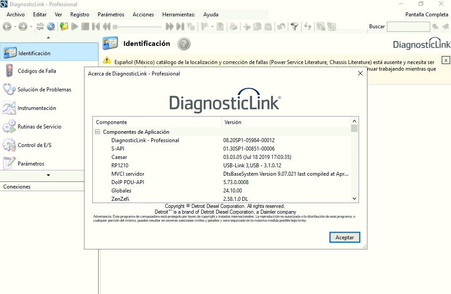This screenshot has height=294, width=451.
Task: Click scrollbar up arrow in component list
Action: pos(354,121)
